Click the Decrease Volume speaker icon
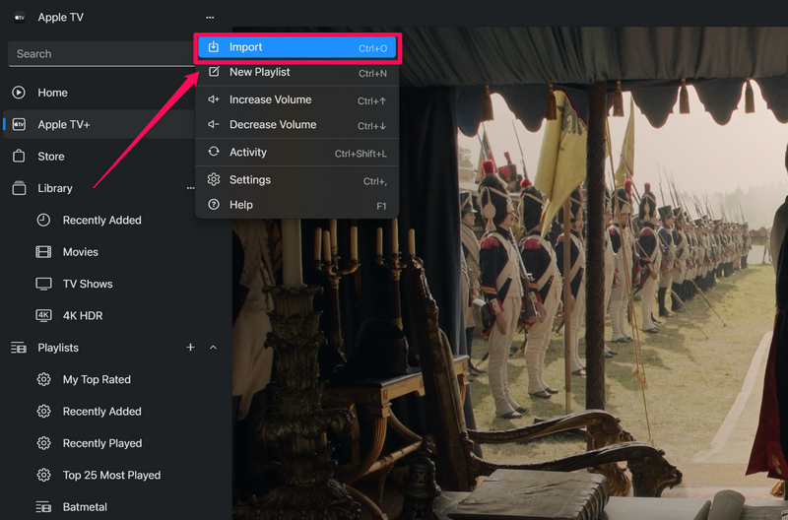Image resolution: width=788 pixels, height=520 pixels. tap(214, 125)
